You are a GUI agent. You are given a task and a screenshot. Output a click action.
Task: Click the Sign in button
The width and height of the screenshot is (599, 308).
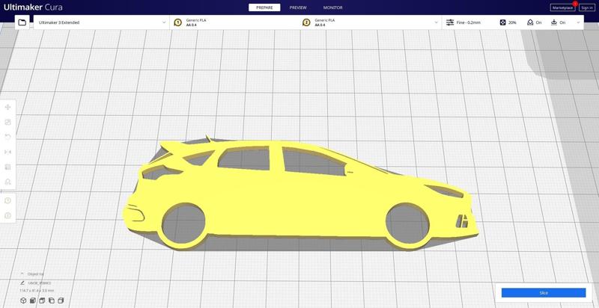pos(587,7)
